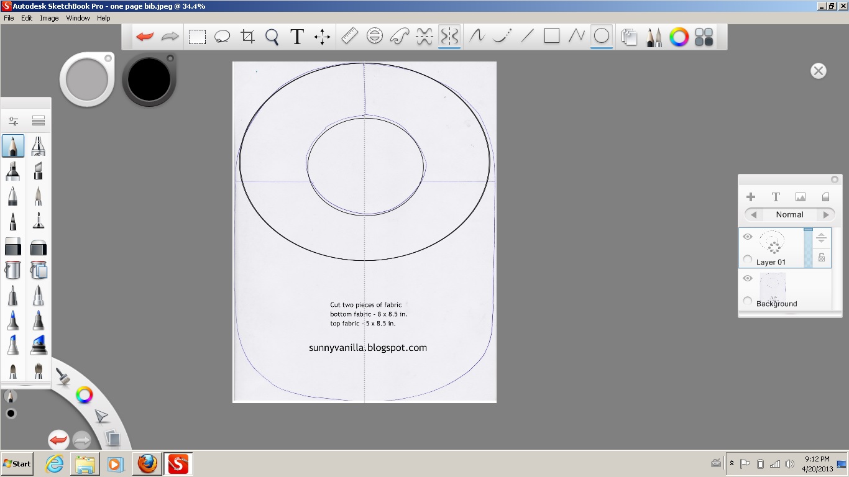Enable the French curve tool

pos(399,37)
